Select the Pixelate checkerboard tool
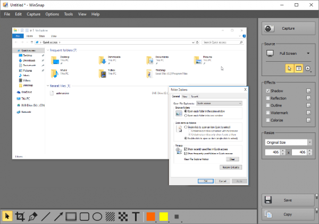Image resolution: width=319 pixels, height=224 pixels. coord(123,217)
